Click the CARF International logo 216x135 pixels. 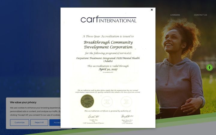[x=108, y=19]
